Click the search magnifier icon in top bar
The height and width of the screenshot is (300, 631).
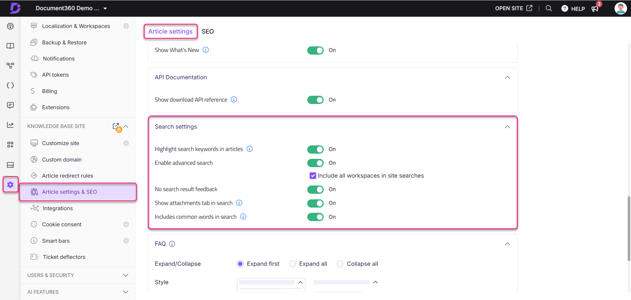[549, 8]
